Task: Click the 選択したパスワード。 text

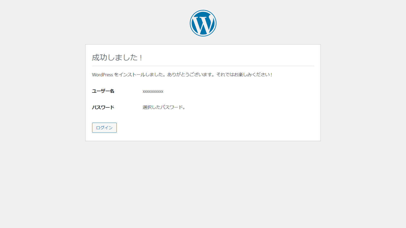Action: [x=164, y=107]
